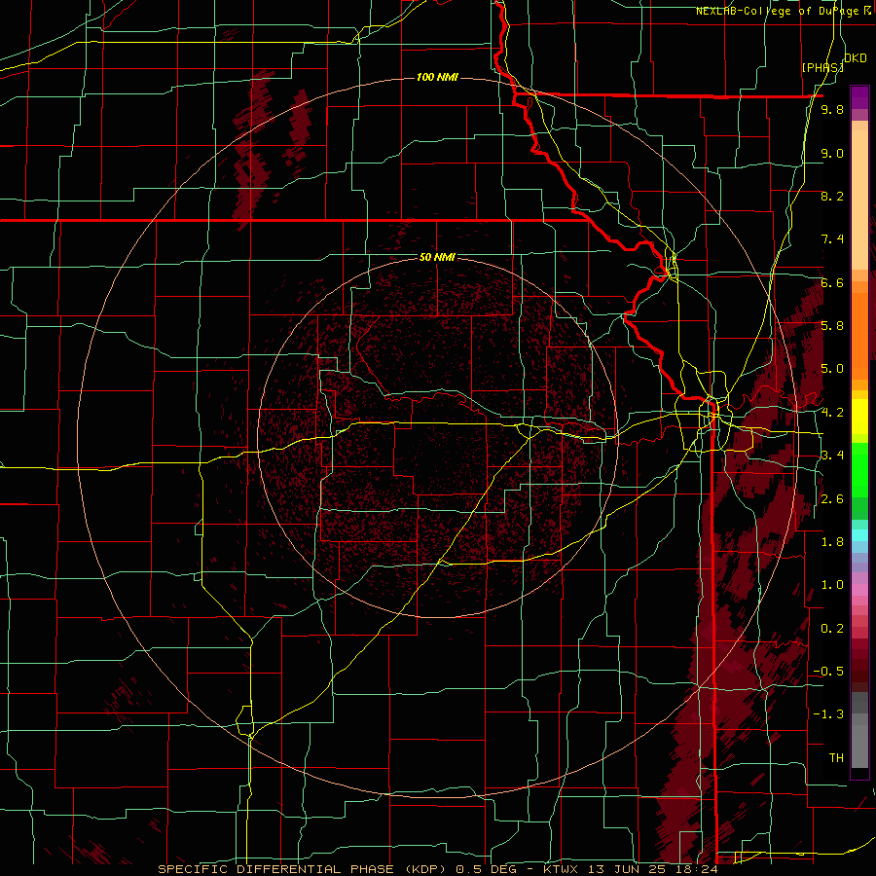Click the 100 NMI range ring label
The width and height of the screenshot is (876, 876).
pos(437,77)
